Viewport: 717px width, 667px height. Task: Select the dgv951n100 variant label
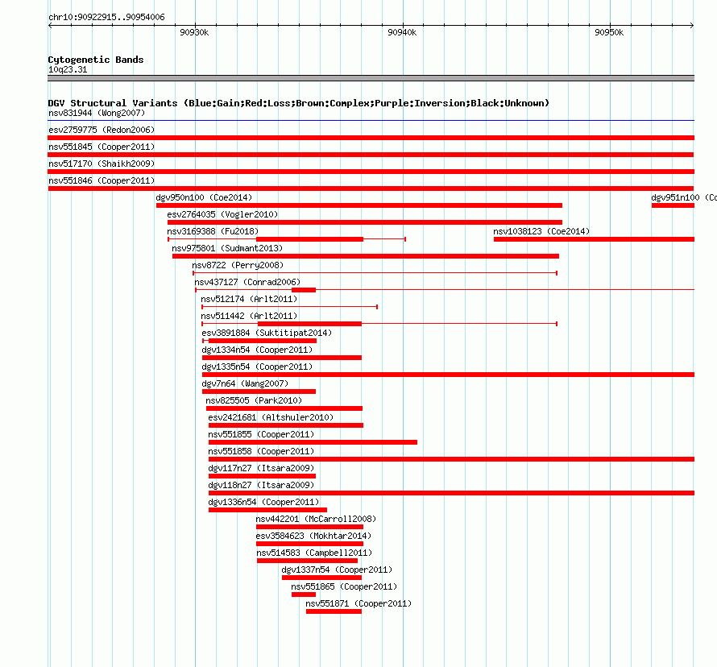click(684, 197)
